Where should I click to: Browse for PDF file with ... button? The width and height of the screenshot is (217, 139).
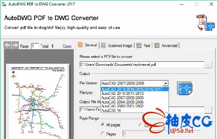click(208, 65)
